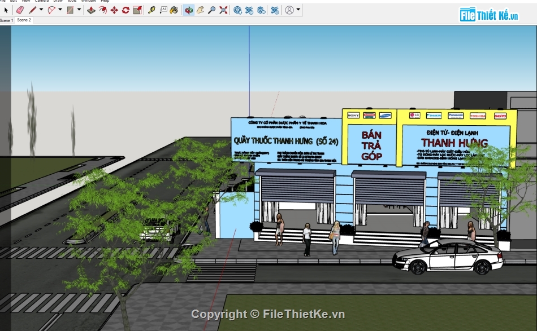Activate the Line pencil tool

33,10
